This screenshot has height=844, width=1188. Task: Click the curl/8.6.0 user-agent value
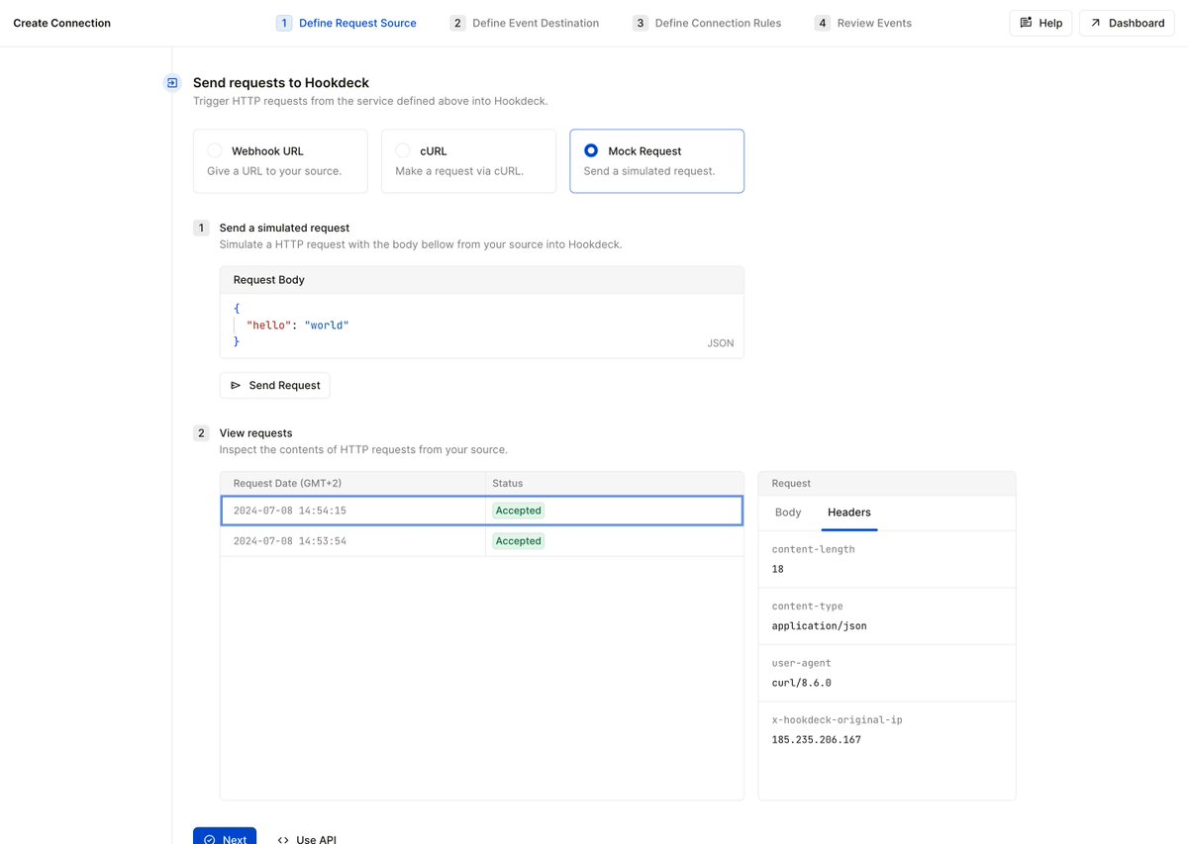click(802, 683)
